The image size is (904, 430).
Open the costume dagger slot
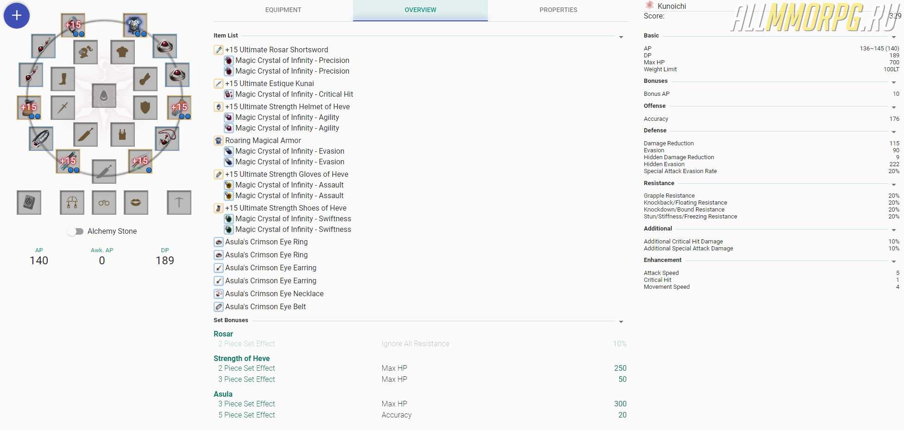[85, 134]
